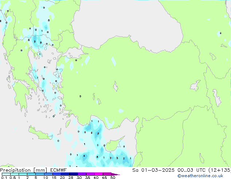Click the '0.1' legend scale label
Screen dimensions: 231x179
pos(4,178)
